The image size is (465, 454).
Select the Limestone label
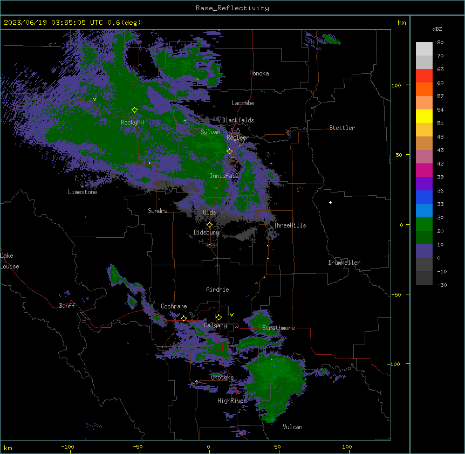point(83,192)
